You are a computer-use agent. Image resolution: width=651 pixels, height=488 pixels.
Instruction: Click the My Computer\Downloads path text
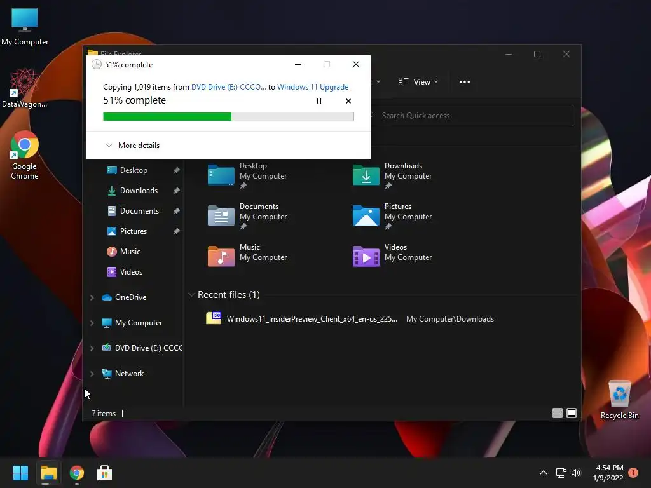450,319
